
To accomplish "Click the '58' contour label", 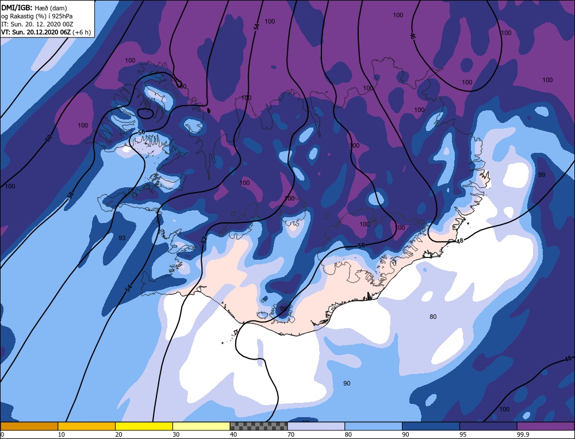I will point(71,194).
